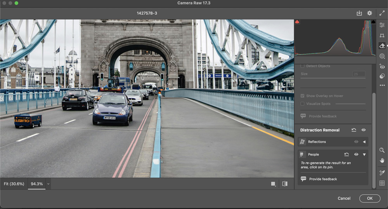
Task: Click the People label
Action: [313, 154]
